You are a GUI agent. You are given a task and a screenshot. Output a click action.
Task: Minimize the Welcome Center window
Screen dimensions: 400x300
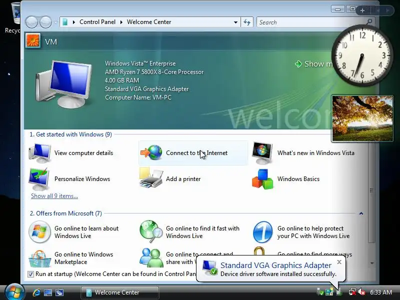coord(338,9)
